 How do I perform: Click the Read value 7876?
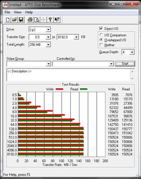(x=129, y=95)
